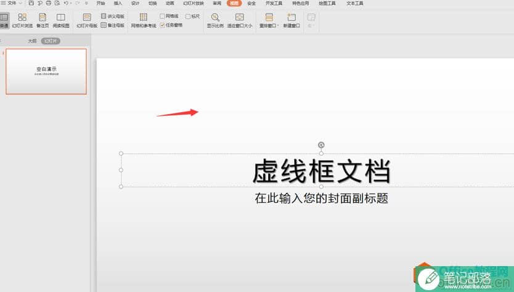Click the Print icon in quick access bar
This screenshot has width=514, height=292.
tap(48, 3)
